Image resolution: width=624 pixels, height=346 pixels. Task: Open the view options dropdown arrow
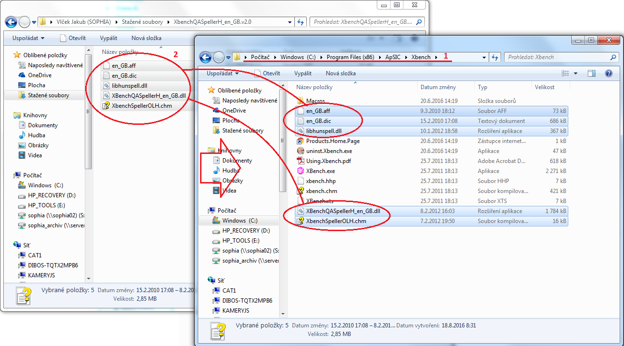pos(575,73)
